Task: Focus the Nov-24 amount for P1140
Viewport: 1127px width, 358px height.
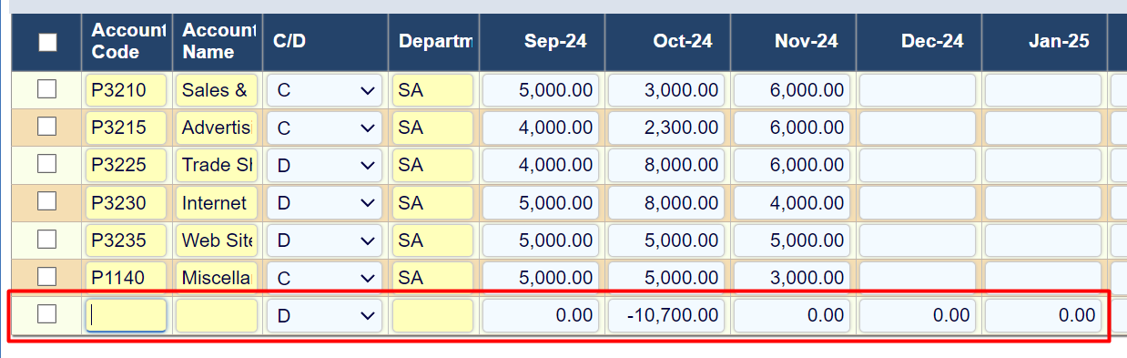Action: [x=792, y=278]
